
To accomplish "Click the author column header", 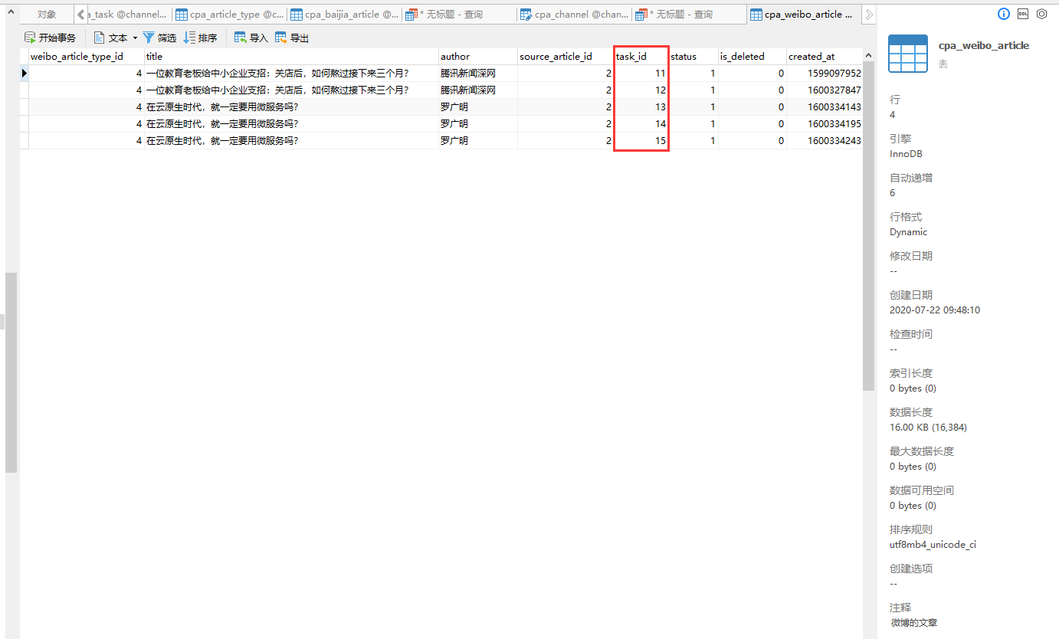I will click(x=478, y=56).
